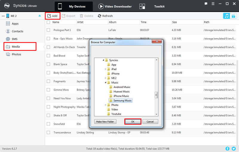Open the Twitter icon in status bar

pyautogui.click(x=234, y=149)
